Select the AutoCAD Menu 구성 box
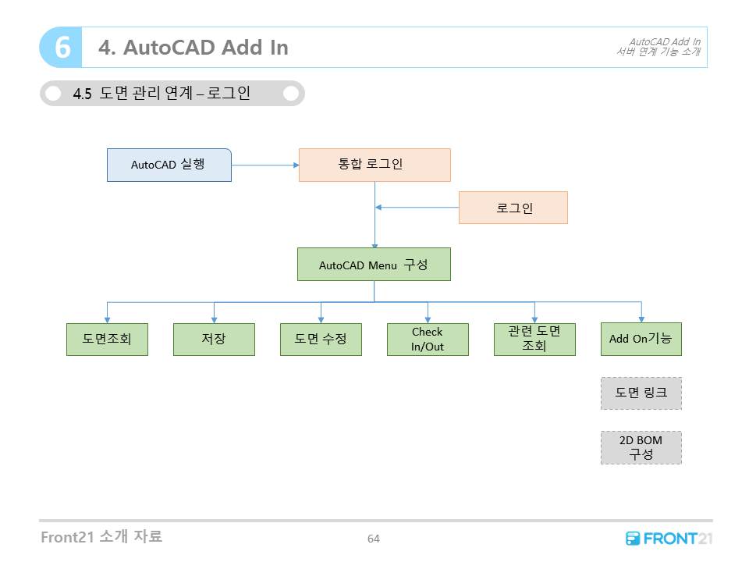This screenshot has width=749, height=562. tap(374, 265)
